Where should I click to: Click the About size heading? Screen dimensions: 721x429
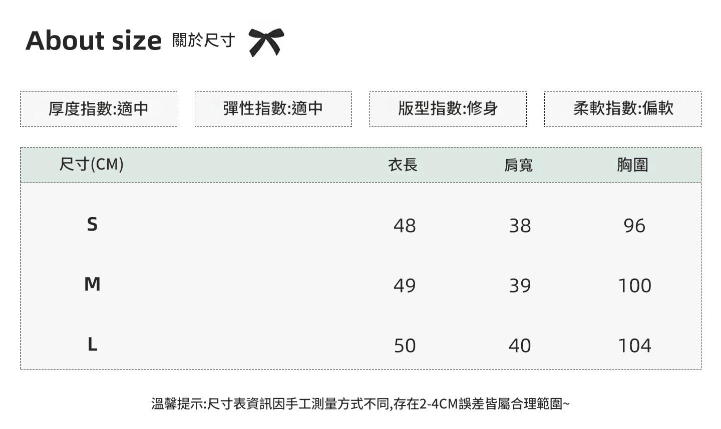(x=94, y=40)
